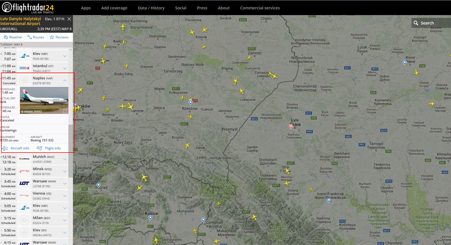Select the blue Ivano-Frankivsk airport pin
Viewport: 451px width, 245px height.
click(329, 200)
